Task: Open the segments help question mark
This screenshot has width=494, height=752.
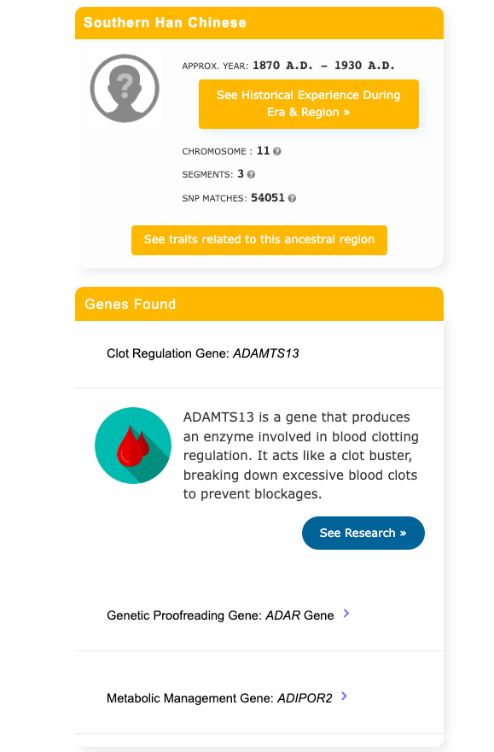Action: 251,175
